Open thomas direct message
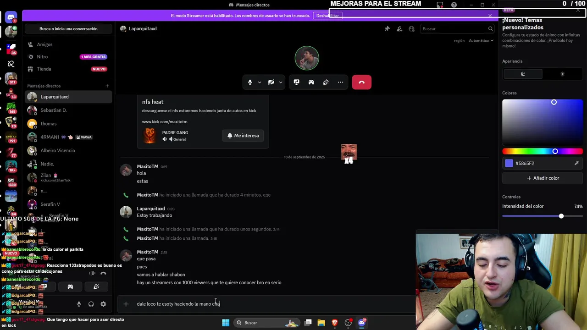 [68, 124]
